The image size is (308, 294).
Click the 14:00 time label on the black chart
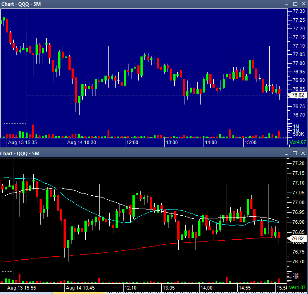pyautogui.click(x=207, y=288)
